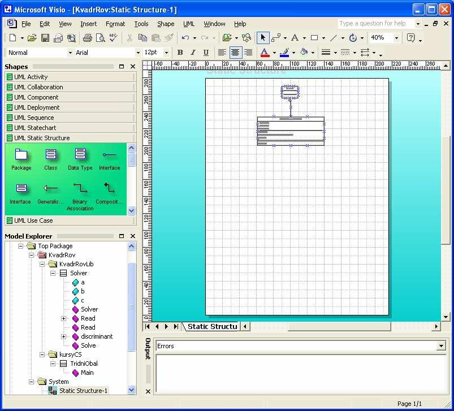The image size is (454, 411).
Task: Click the Print icon
Action: pyautogui.click(x=88, y=38)
